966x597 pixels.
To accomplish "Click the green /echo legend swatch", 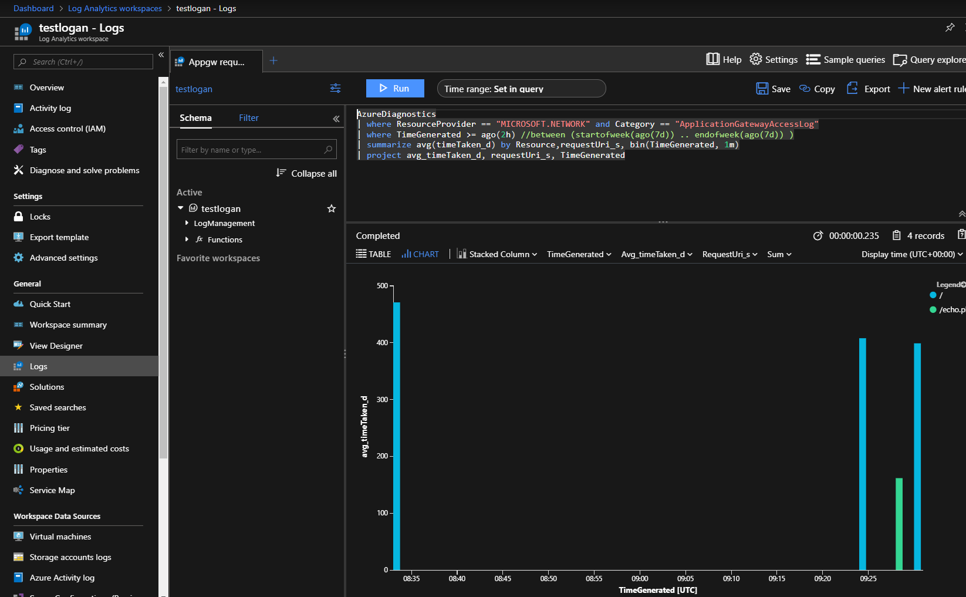I will 933,310.
